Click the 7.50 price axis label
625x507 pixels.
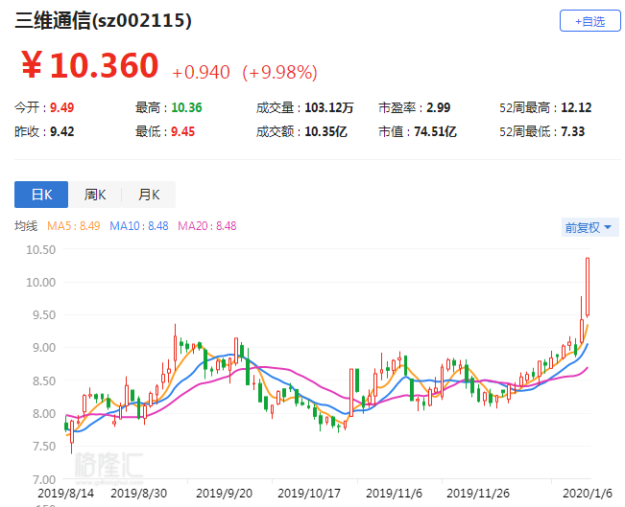44,446
